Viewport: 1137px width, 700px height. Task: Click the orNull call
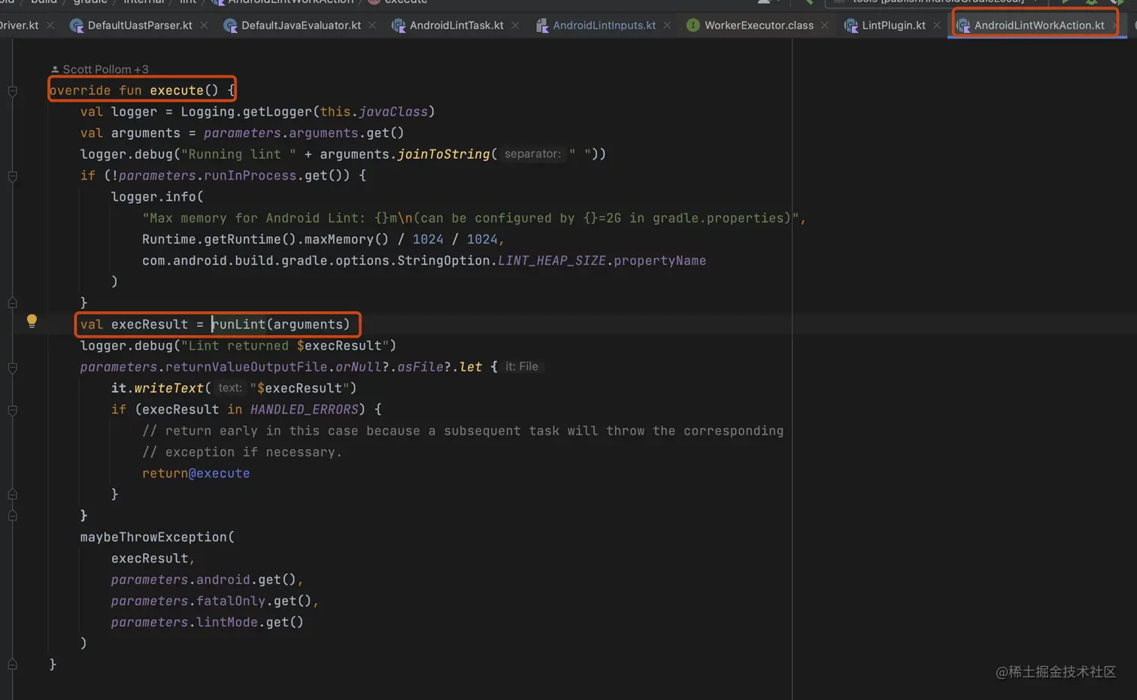pos(358,367)
